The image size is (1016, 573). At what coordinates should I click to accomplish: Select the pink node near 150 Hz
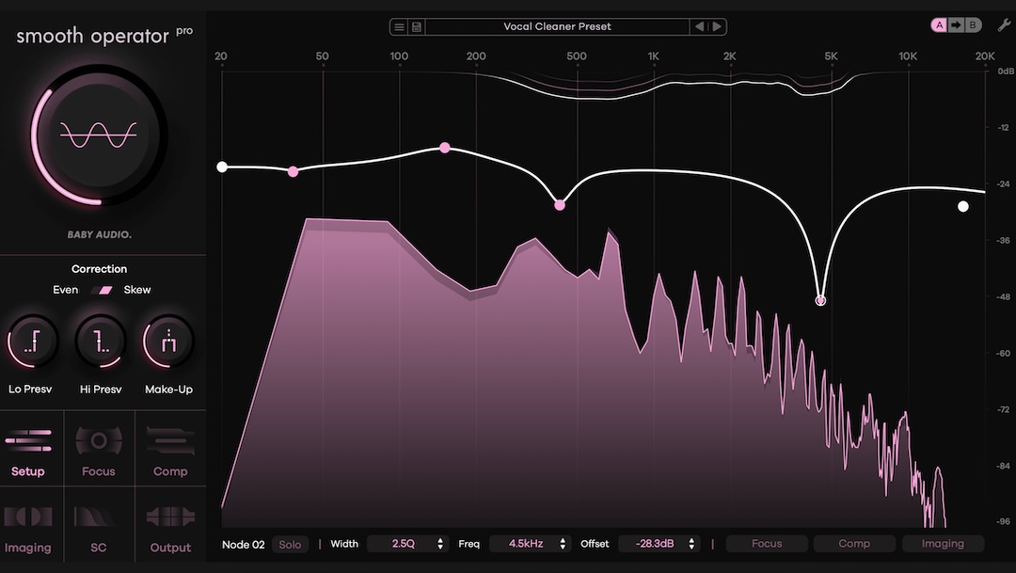click(444, 148)
